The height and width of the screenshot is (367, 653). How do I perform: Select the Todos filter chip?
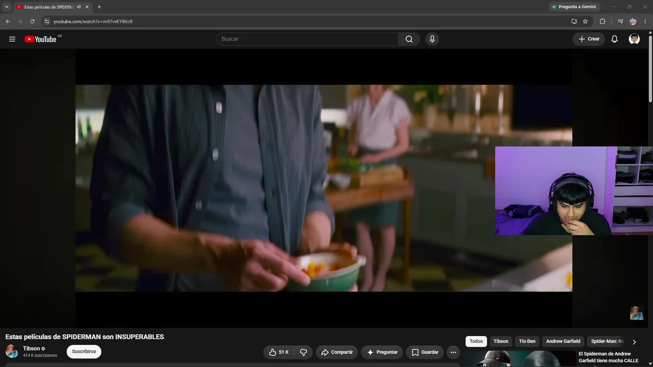[x=476, y=342]
